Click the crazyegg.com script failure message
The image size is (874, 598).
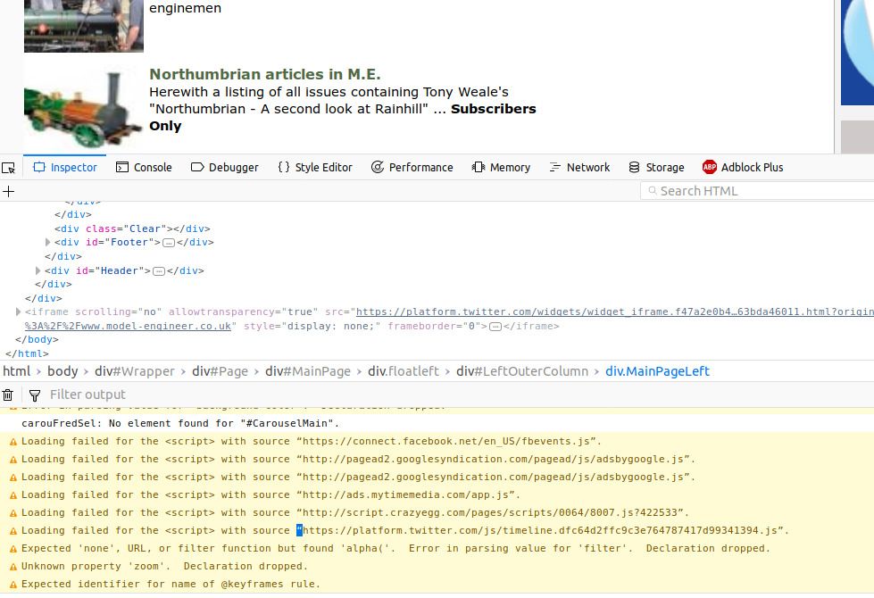[x=355, y=512]
